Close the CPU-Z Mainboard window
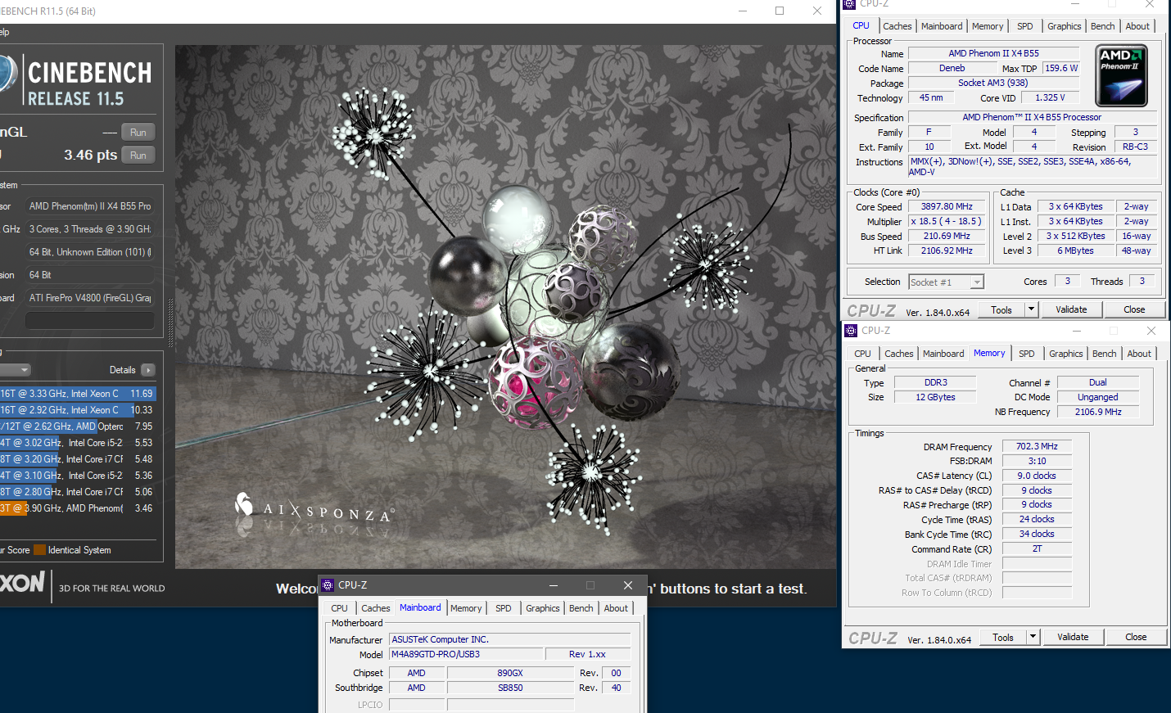 click(628, 585)
